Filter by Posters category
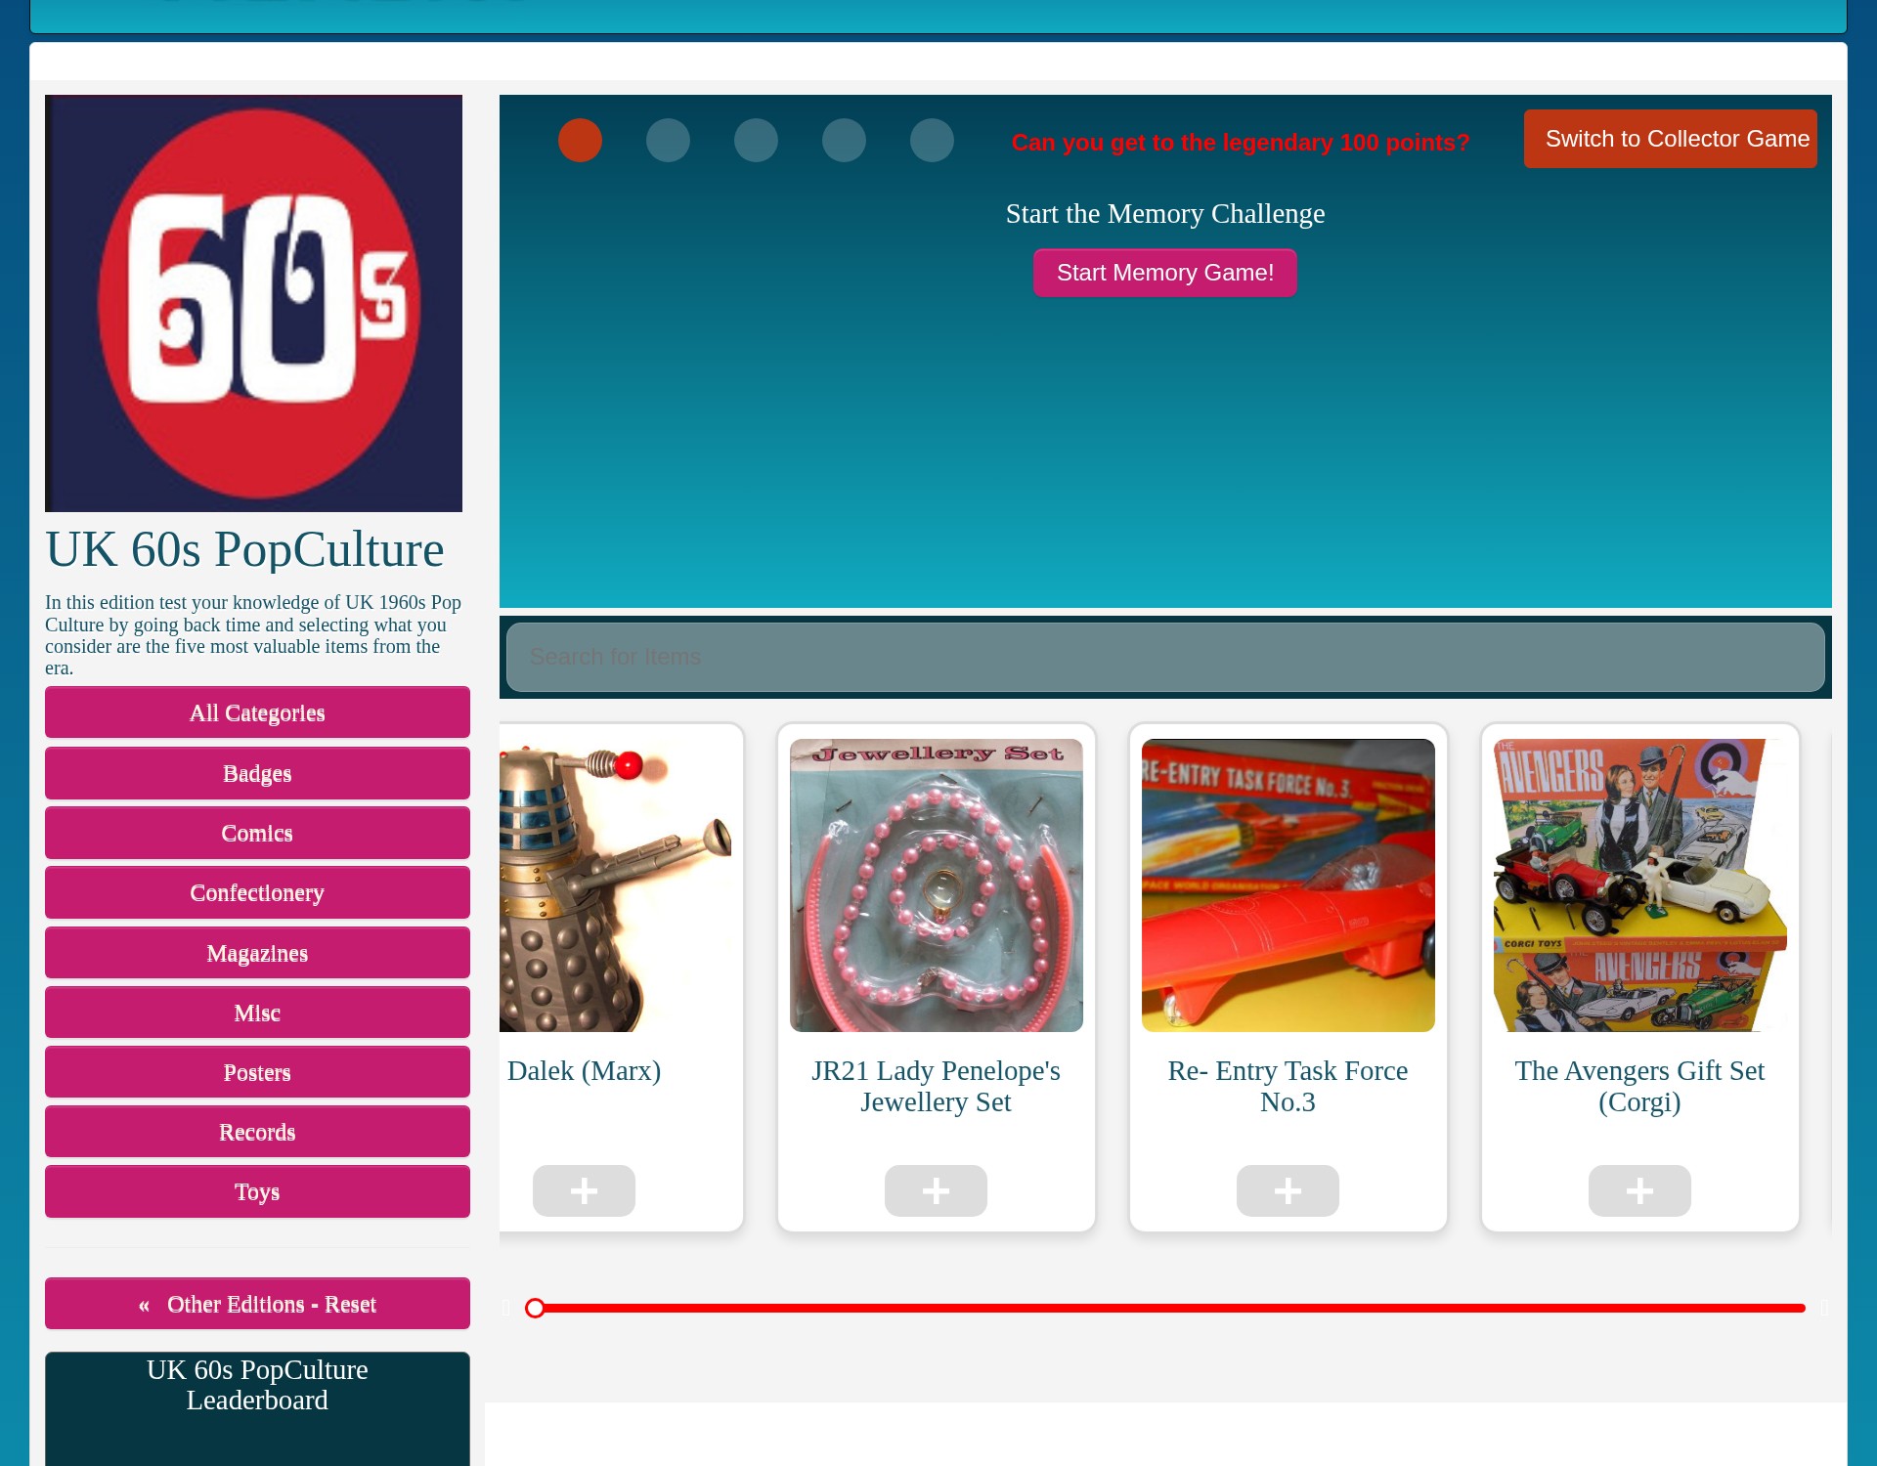The width and height of the screenshot is (1877, 1466). 257,1072
